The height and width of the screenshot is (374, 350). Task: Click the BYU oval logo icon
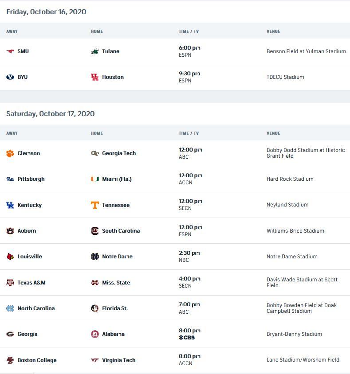click(10, 77)
